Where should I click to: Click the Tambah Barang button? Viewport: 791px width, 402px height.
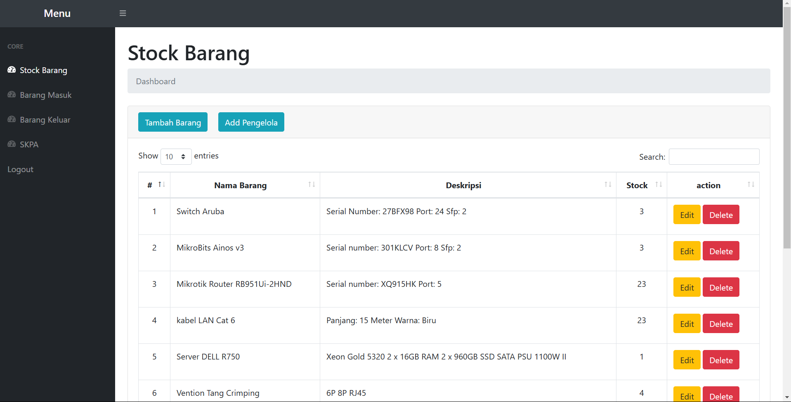(x=172, y=122)
